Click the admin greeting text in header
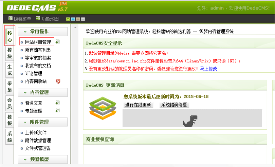The height and width of the screenshot is (167, 275). 233,8
